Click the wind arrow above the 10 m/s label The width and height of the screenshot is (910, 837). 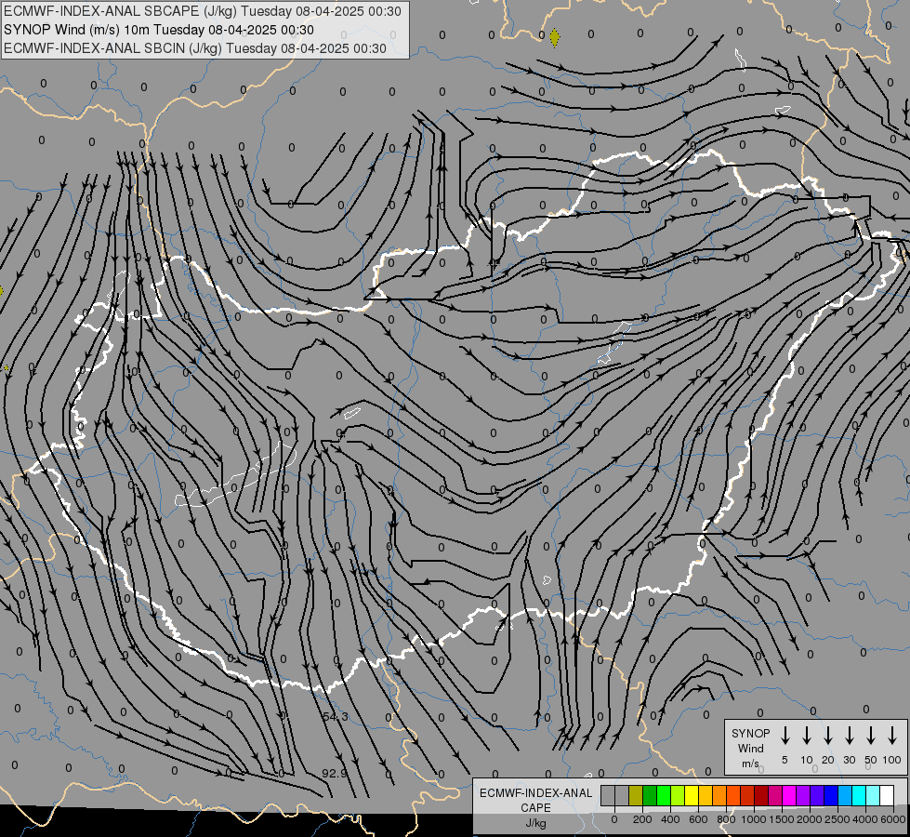[x=806, y=735]
